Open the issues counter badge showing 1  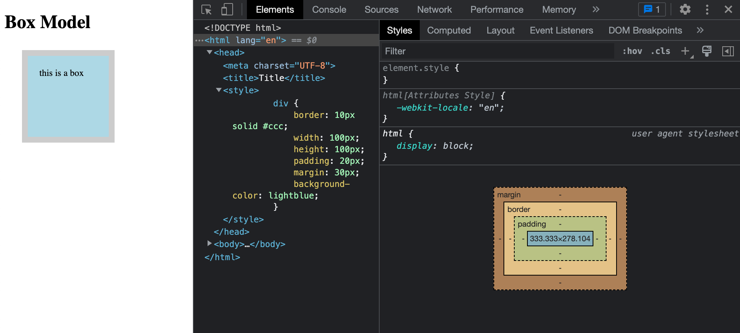coord(652,9)
